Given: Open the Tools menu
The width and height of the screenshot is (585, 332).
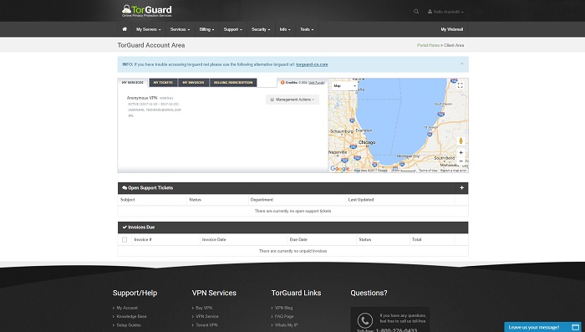Looking at the screenshot, I should [307, 29].
